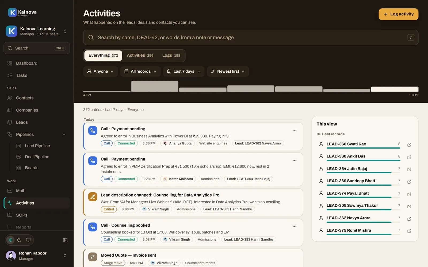Open the Anyone filter dropdown
This screenshot has height=267, width=428.
click(x=101, y=72)
